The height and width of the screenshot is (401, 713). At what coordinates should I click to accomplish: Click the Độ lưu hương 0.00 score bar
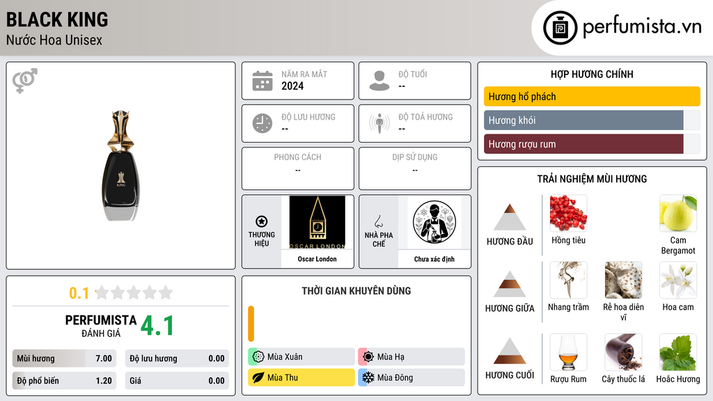pos(177,359)
